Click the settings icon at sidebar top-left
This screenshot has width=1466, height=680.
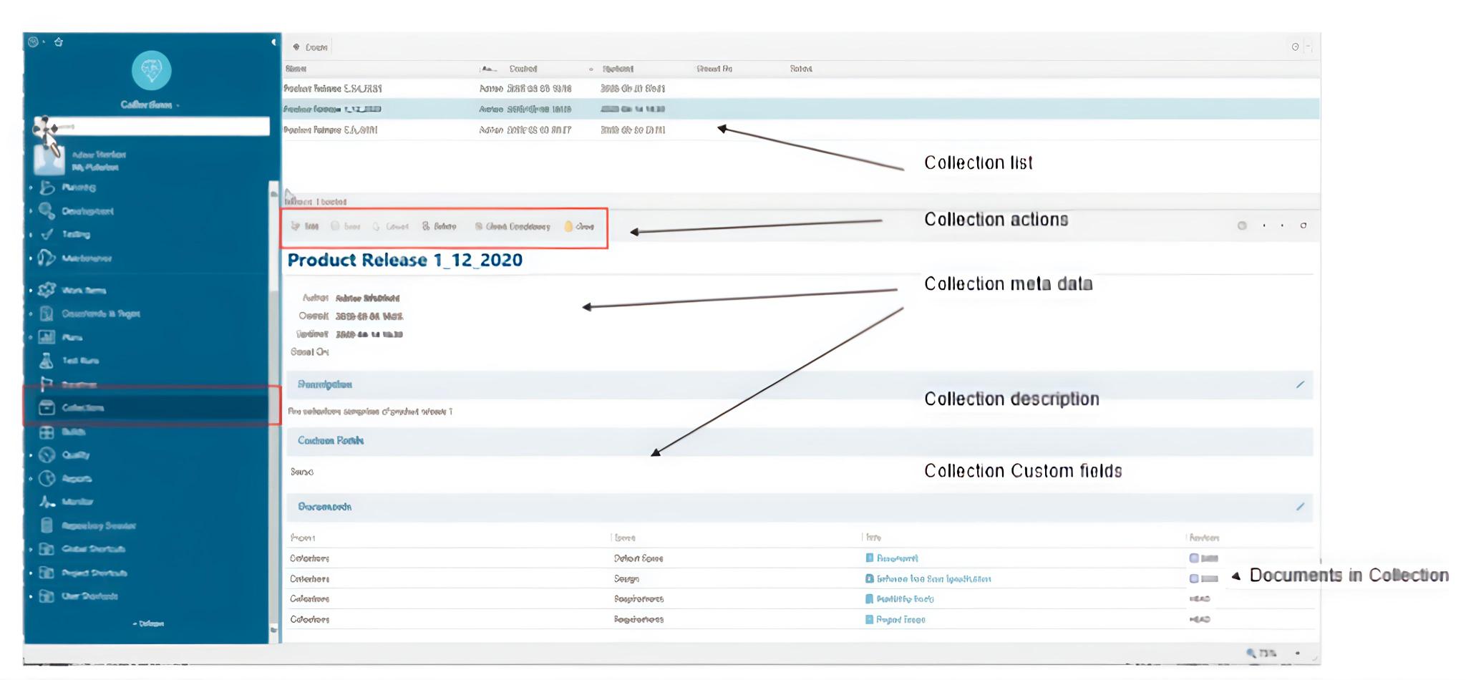point(33,42)
